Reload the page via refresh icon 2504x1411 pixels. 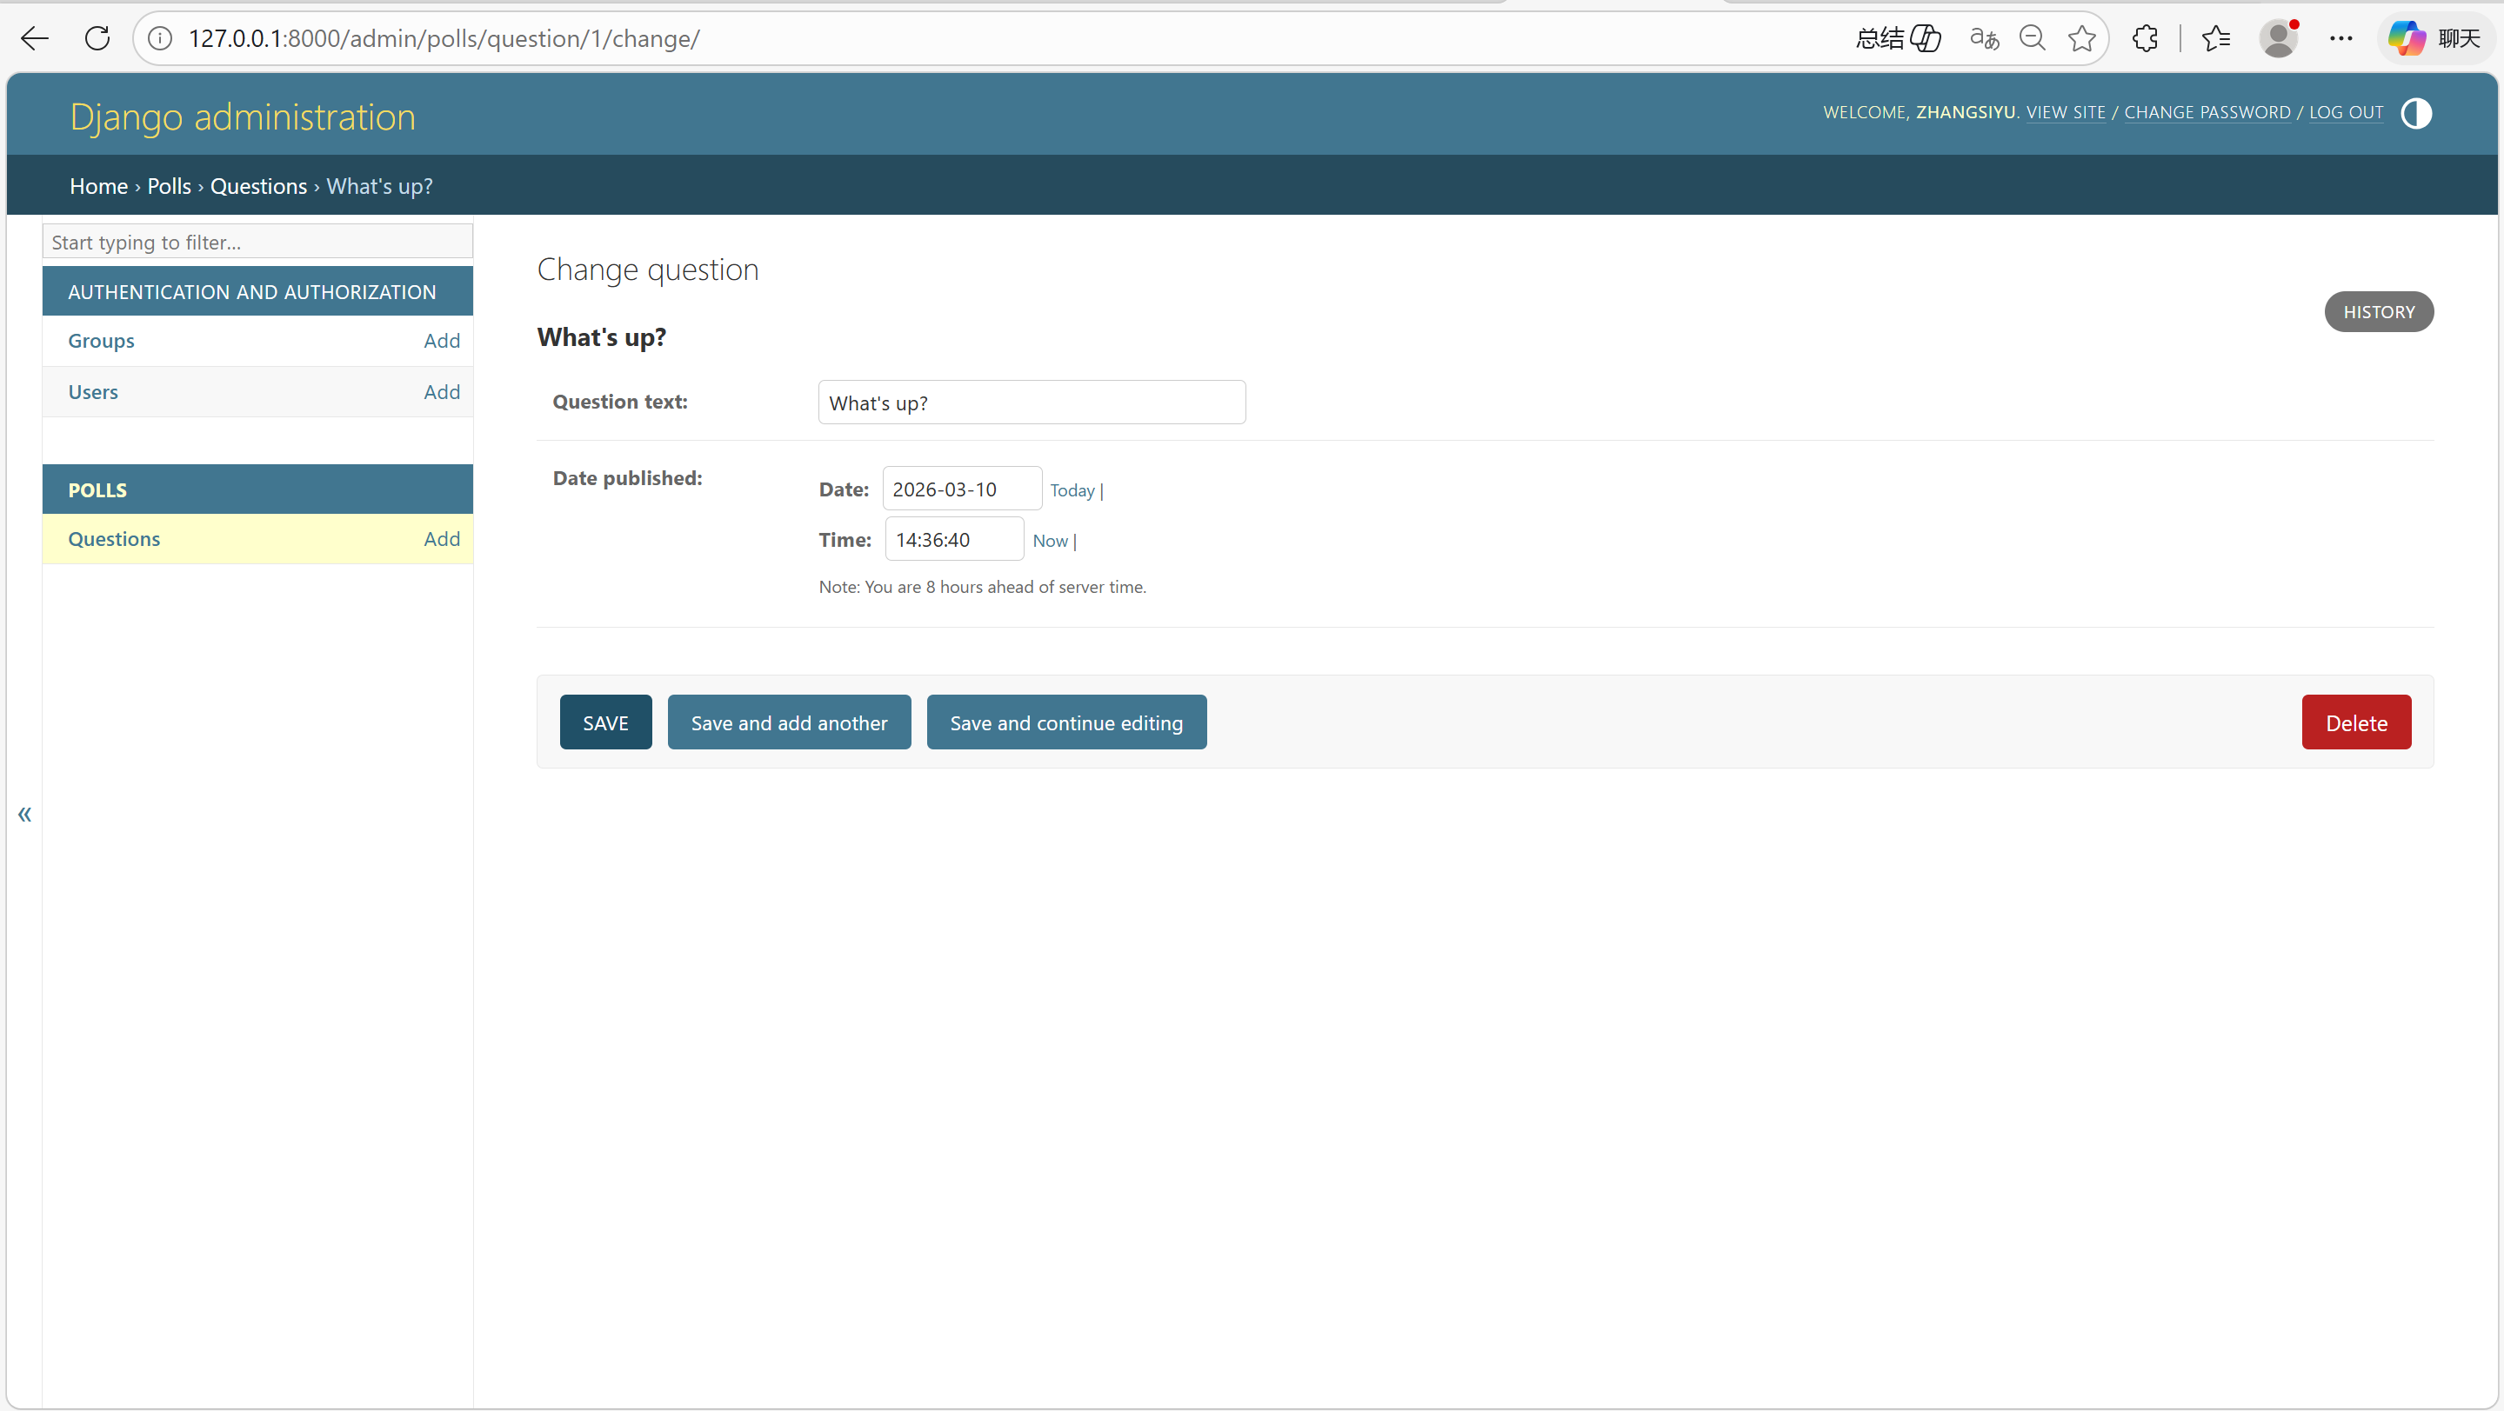[97, 39]
